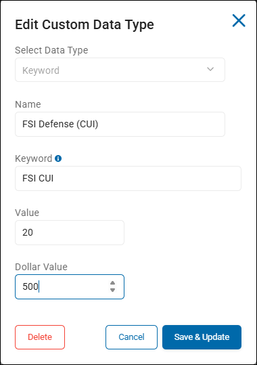257x365 pixels.
Task: Click the Value label text
Action: click(x=27, y=213)
